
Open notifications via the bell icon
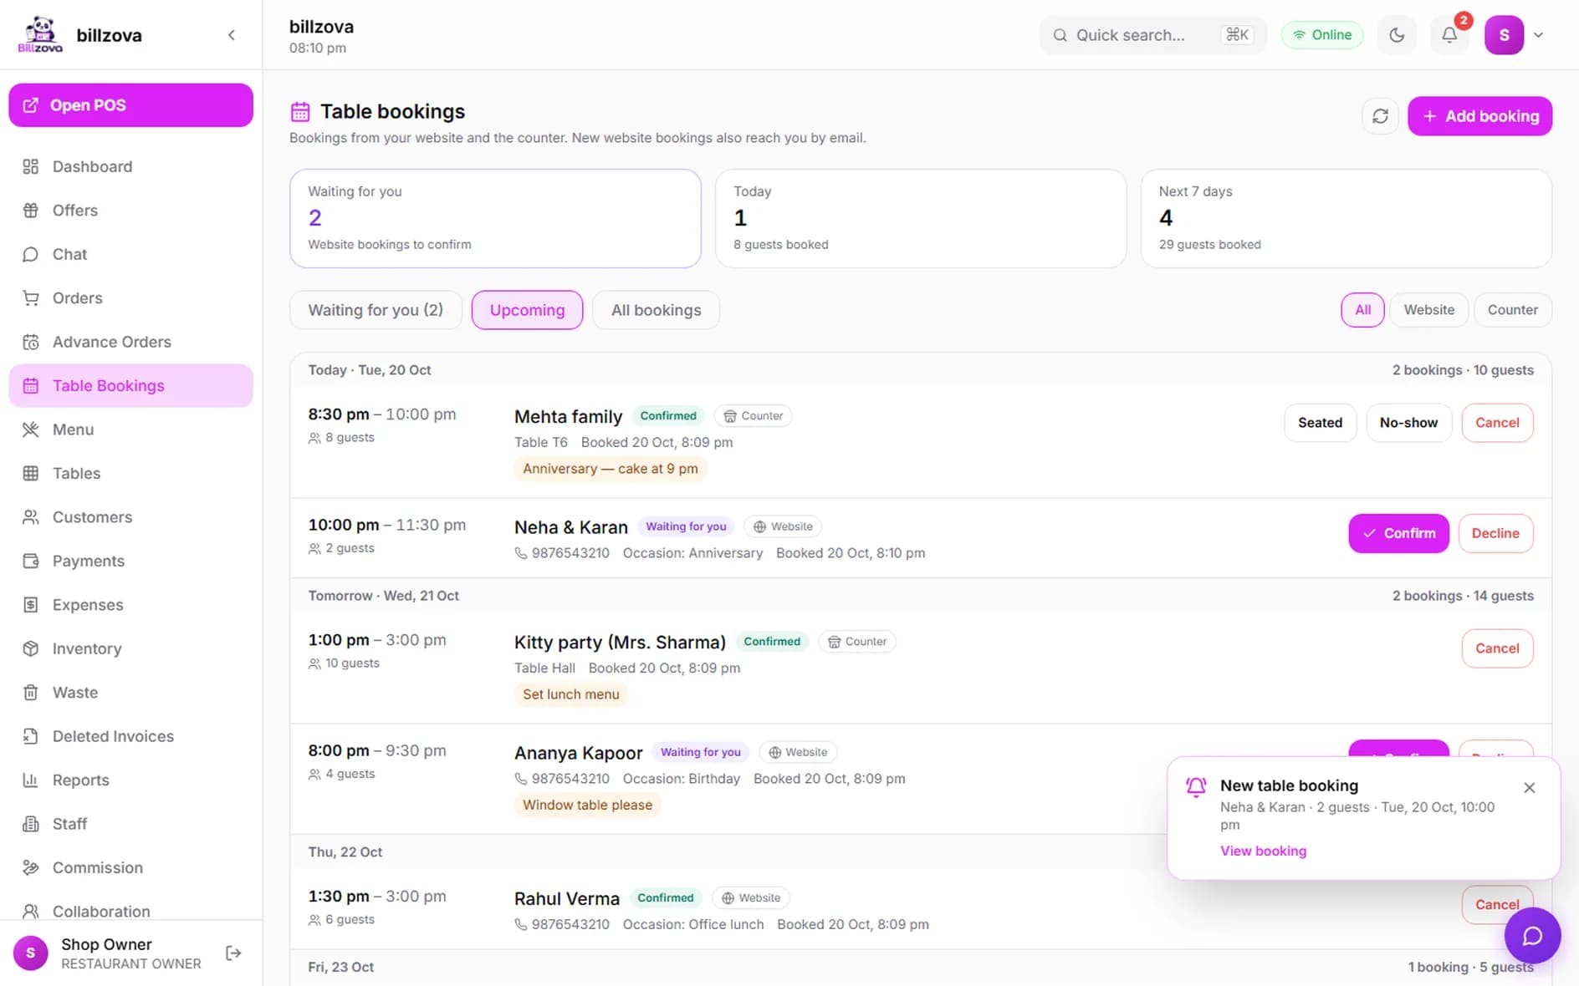1449,35
